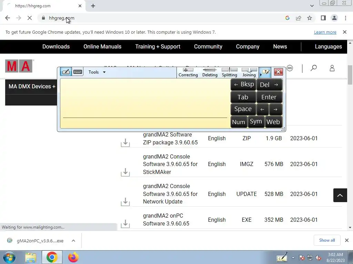Download Console Software for StickMAker
This screenshot has width=353, height=264.
coord(125,172)
